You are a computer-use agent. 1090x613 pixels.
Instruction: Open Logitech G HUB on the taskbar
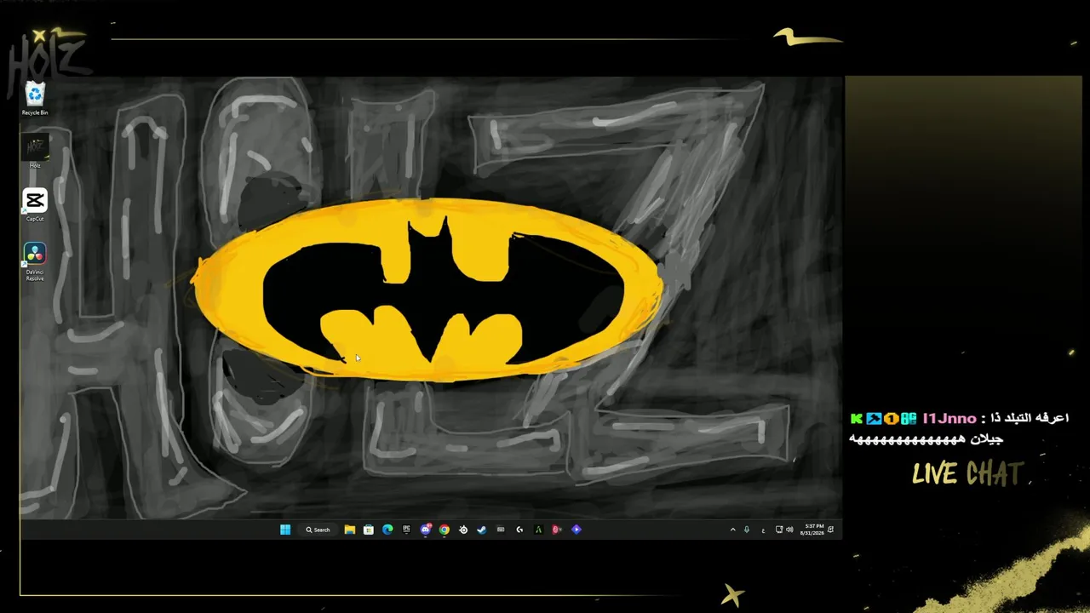tap(519, 530)
